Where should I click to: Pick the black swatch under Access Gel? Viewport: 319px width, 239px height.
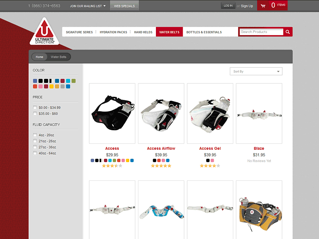tap(208, 161)
